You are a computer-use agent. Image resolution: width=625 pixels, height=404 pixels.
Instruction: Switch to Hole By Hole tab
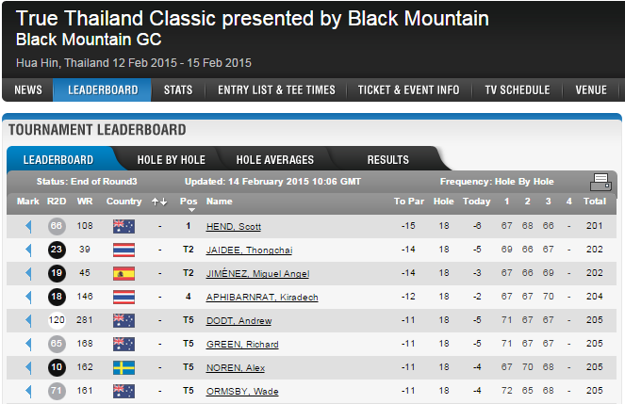[172, 159]
